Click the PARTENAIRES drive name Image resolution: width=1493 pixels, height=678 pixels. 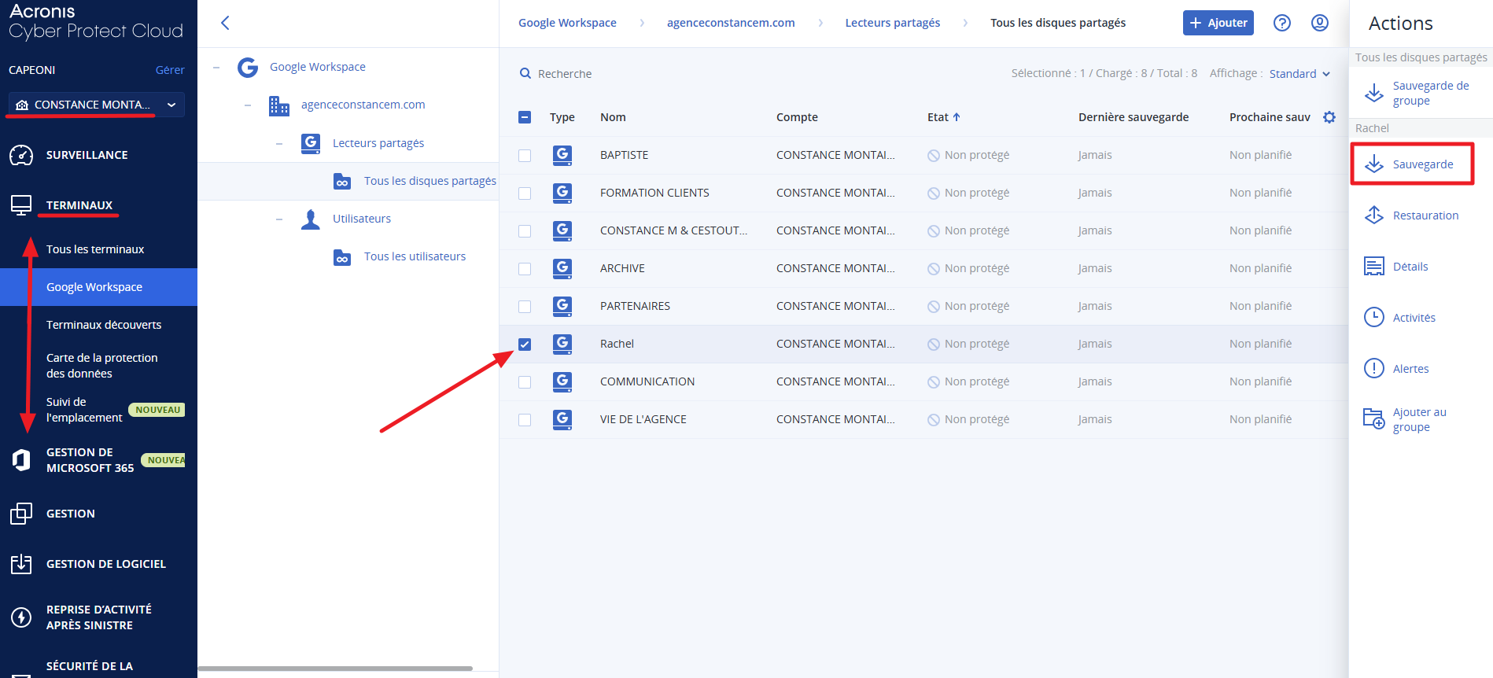pos(635,306)
